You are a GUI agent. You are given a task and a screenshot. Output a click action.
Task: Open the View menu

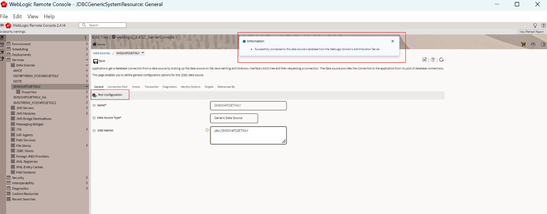[x=33, y=16]
